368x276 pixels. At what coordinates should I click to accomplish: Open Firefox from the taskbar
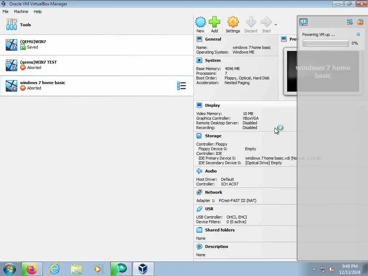(x=32, y=269)
